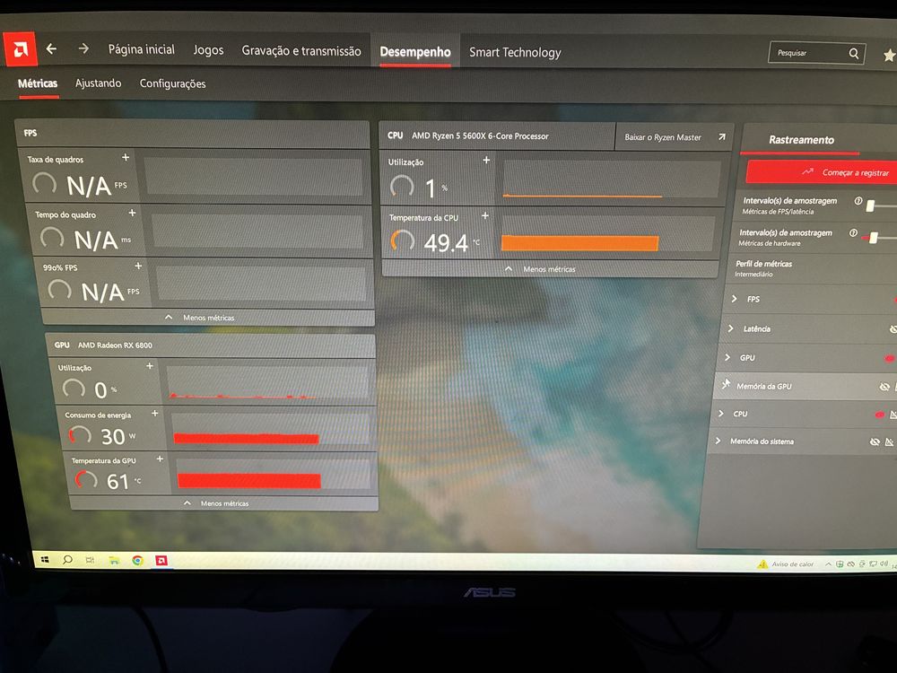Switch to Ajustando sub-tab
The width and height of the screenshot is (897, 673).
coord(99,83)
